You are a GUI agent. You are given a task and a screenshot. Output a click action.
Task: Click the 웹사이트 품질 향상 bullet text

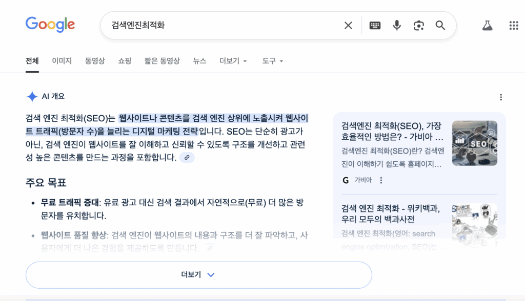tap(74, 235)
